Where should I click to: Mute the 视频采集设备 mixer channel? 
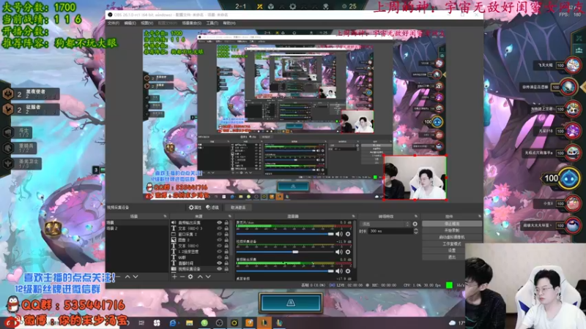click(339, 252)
